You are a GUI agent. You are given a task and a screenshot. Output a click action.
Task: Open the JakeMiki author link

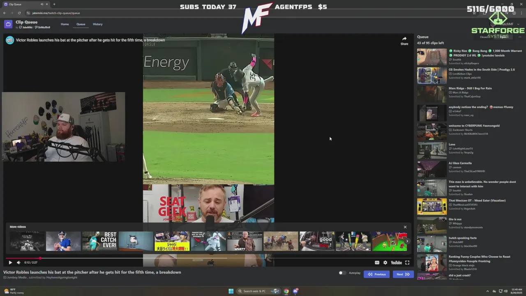click(26, 28)
